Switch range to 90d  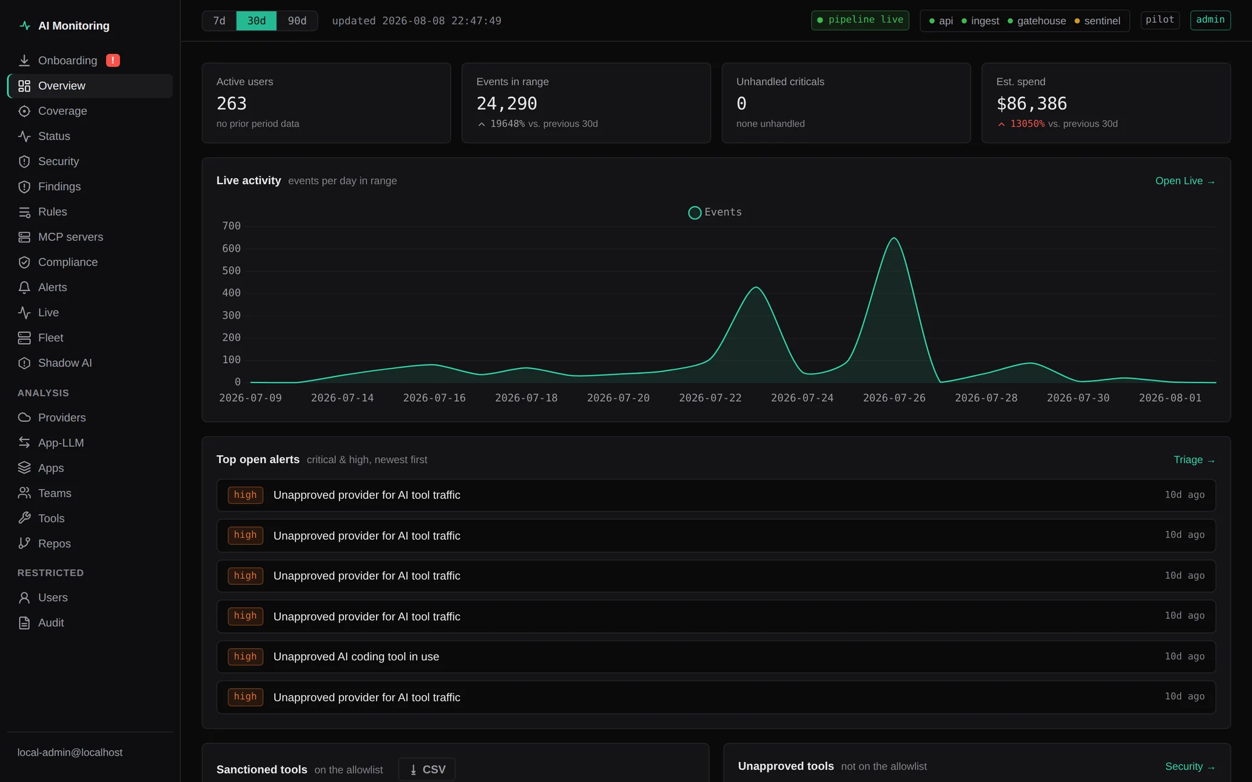[x=297, y=21]
